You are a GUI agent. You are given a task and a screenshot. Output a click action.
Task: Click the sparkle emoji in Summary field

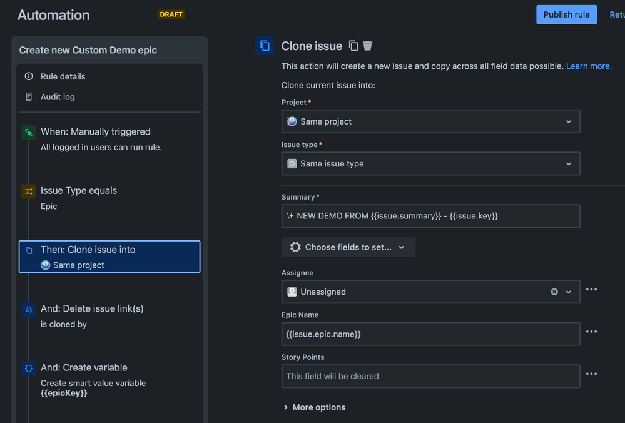290,216
